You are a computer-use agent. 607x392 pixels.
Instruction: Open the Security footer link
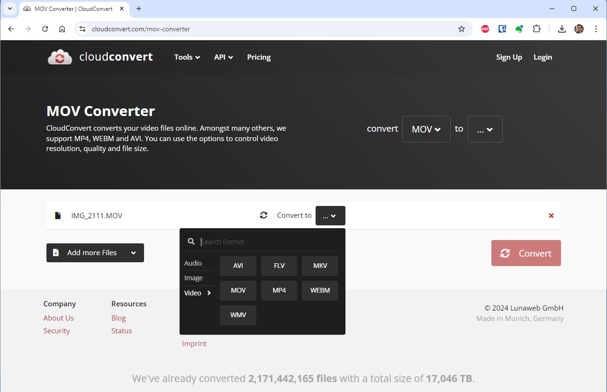(x=56, y=331)
